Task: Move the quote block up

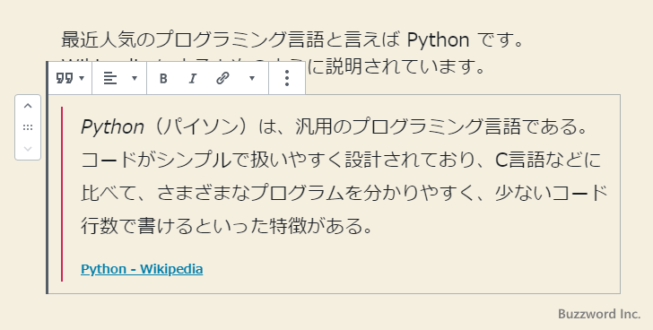Action: click(x=28, y=106)
